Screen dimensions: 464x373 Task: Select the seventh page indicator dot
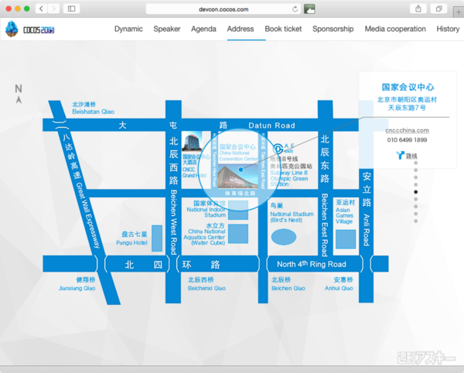coord(416,207)
